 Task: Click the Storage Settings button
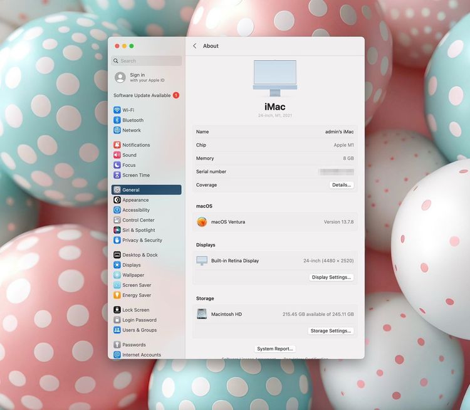[332, 331]
